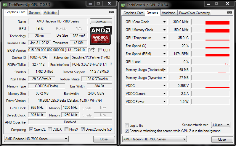Open the VDDC Power sensor dropdown

pyautogui.click(x=165, y=102)
